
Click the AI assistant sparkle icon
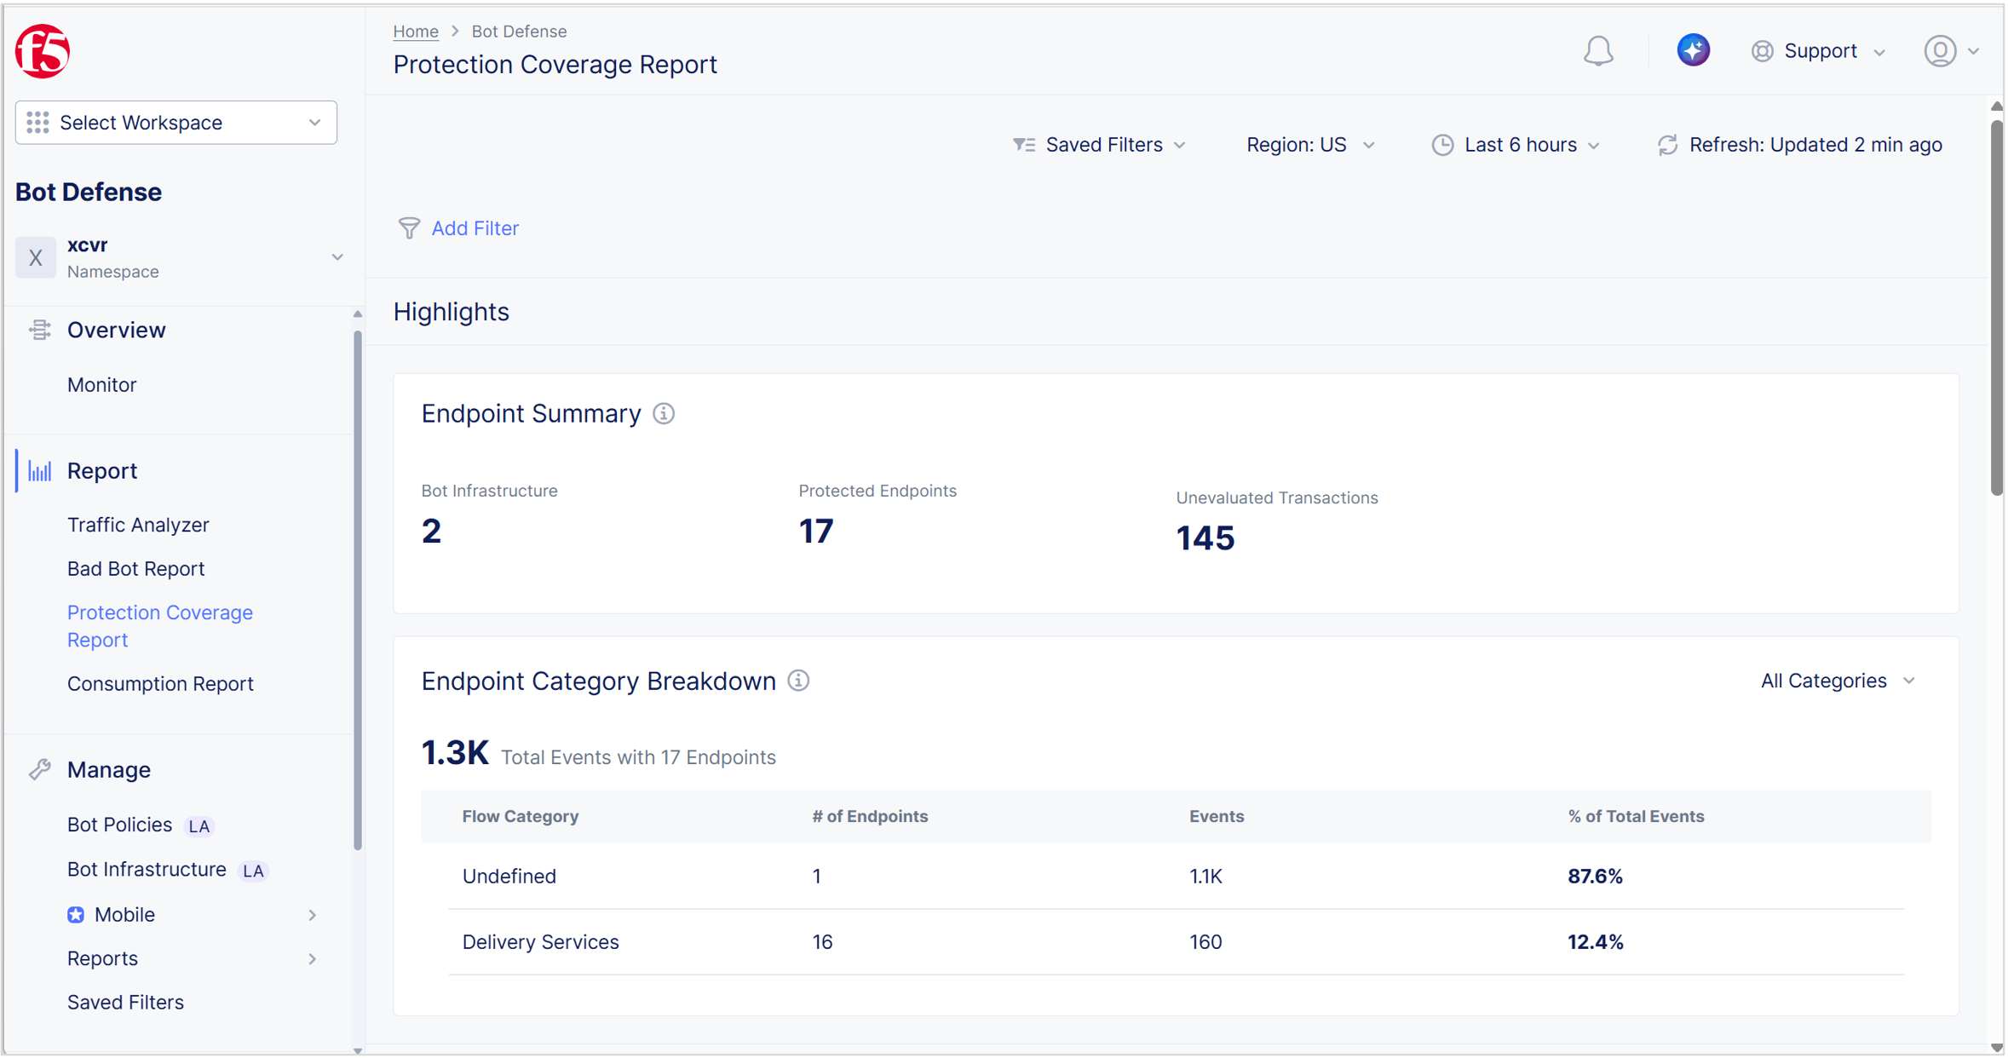(1694, 50)
